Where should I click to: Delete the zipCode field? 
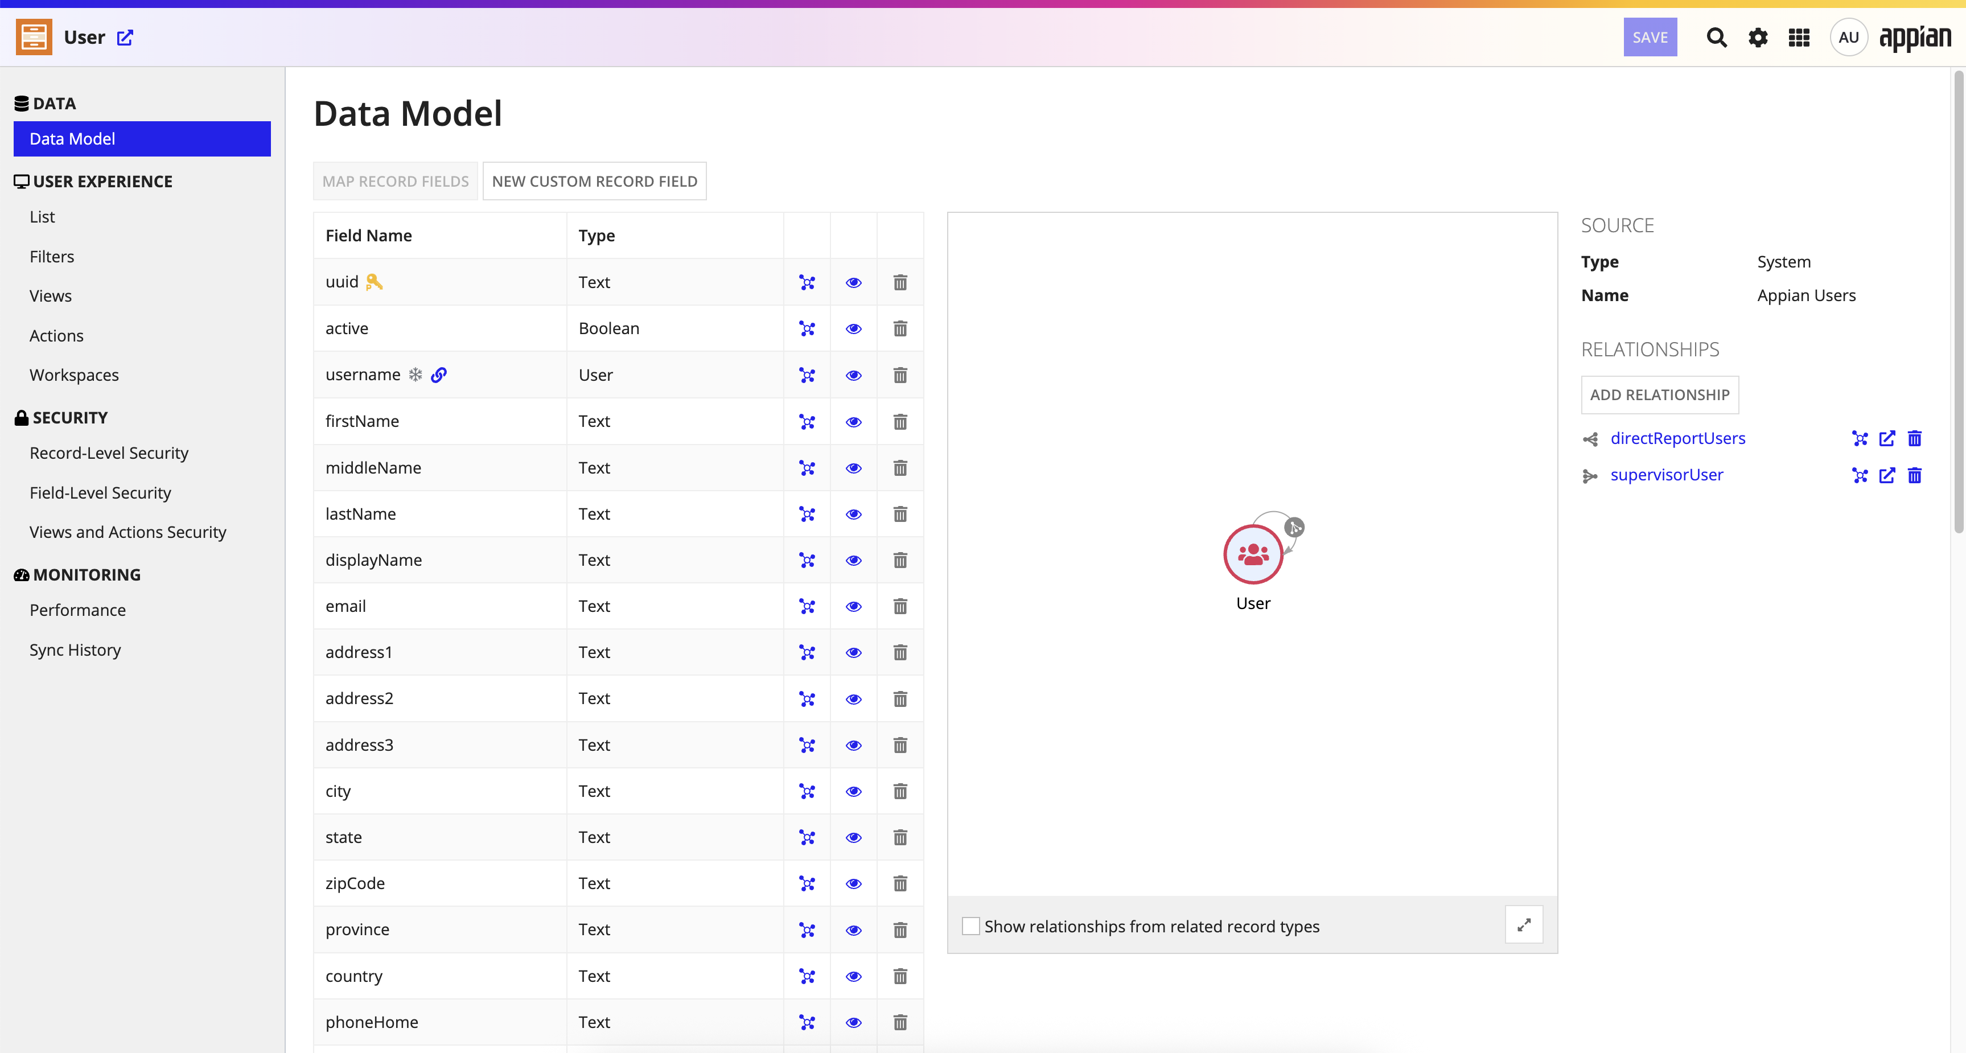click(x=900, y=883)
